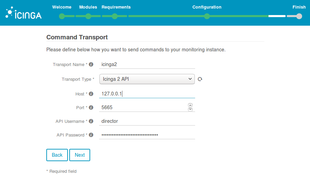Screen dimensions: 310x181
Task: Go to the Welcome wizard step
Action: (x=62, y=16)
